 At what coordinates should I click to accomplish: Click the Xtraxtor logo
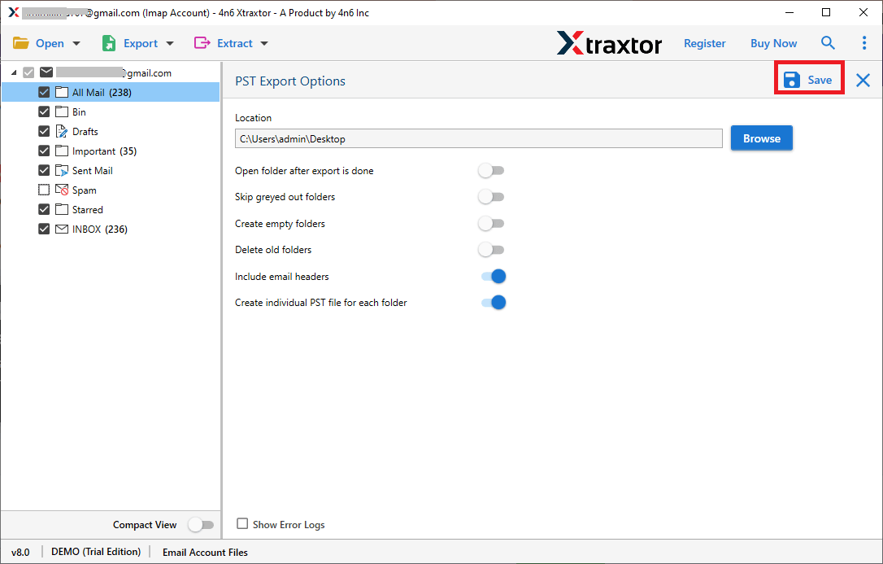pos(610,43)
